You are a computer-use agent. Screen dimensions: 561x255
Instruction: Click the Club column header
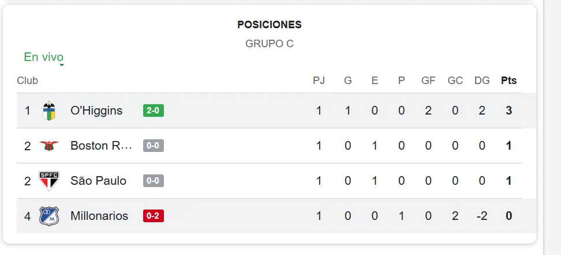click(x=27, y=81)
